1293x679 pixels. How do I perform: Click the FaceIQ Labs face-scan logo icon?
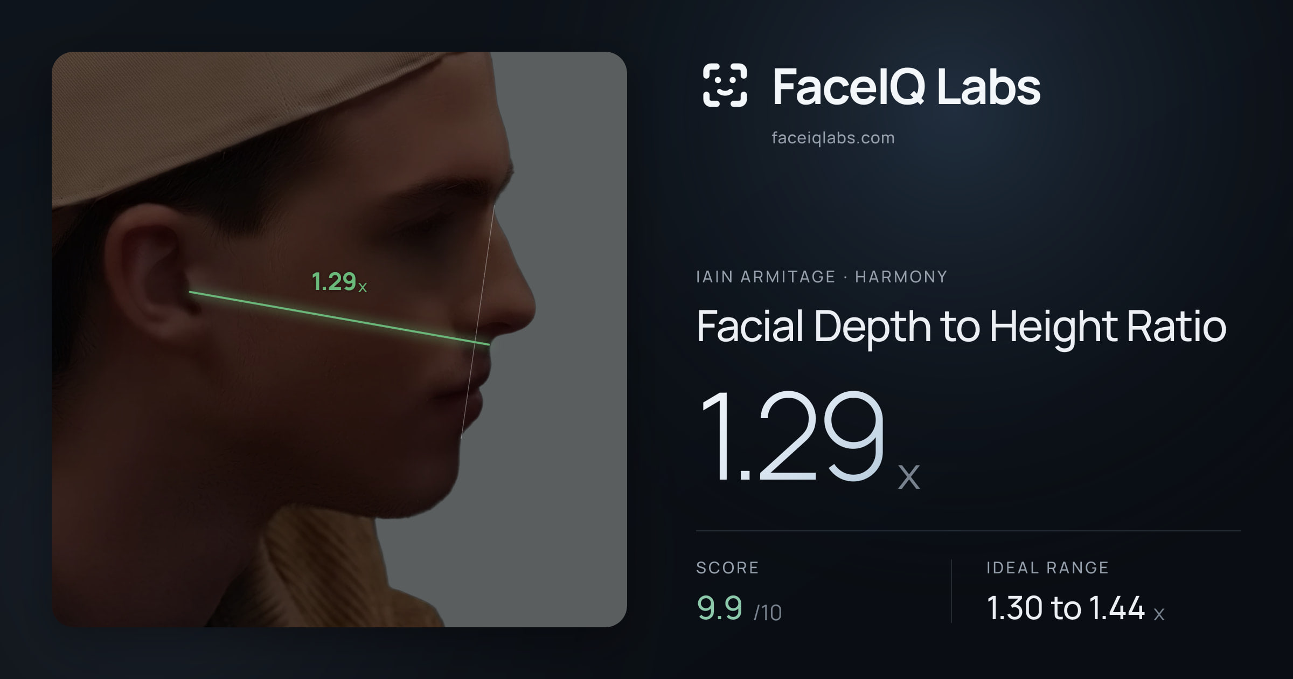(725, 85)
